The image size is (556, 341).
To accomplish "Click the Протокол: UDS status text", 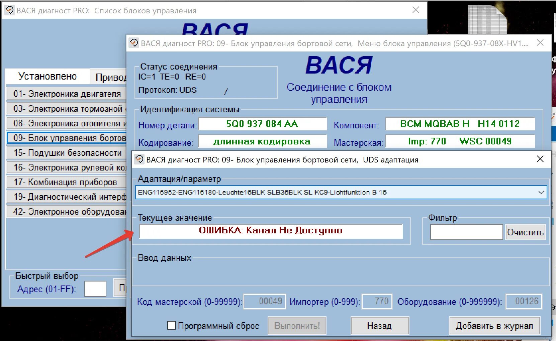I will tap(168, 90).
